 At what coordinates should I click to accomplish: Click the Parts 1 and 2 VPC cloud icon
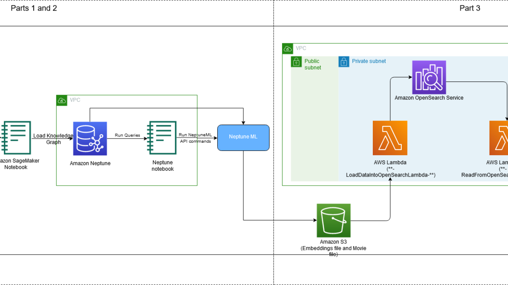[x=61, y=100]
